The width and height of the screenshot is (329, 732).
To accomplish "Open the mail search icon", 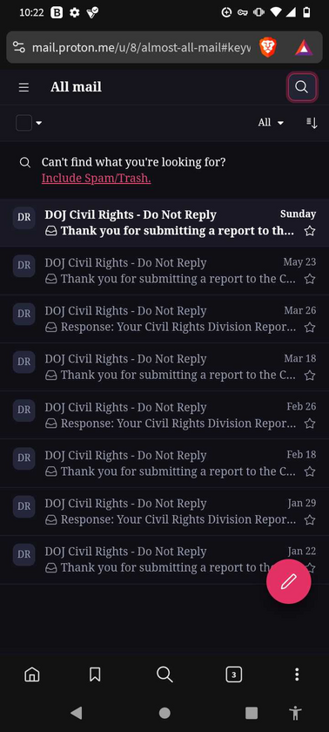I will tap(302, 87).
